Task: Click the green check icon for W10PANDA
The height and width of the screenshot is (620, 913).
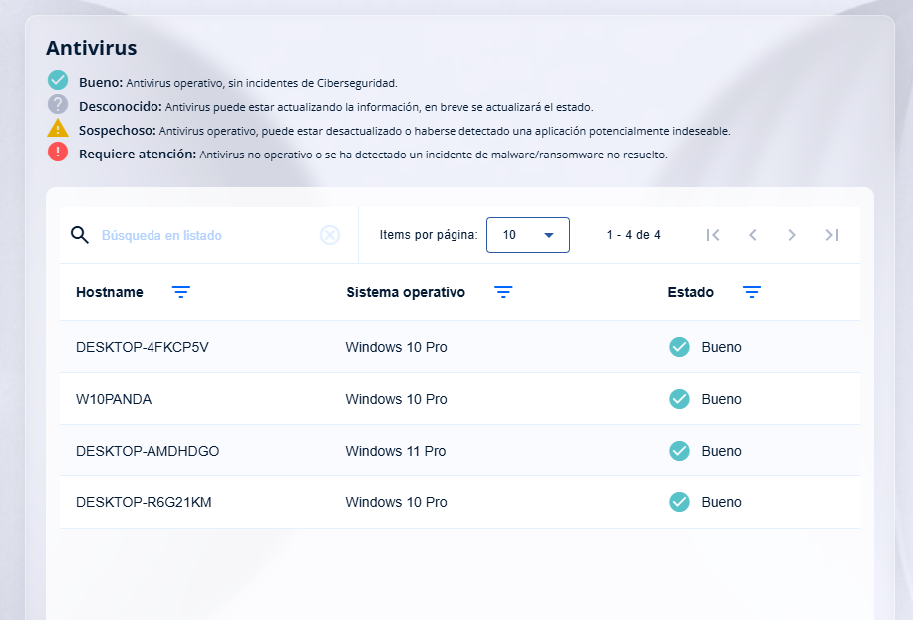Action: [679, 399]
